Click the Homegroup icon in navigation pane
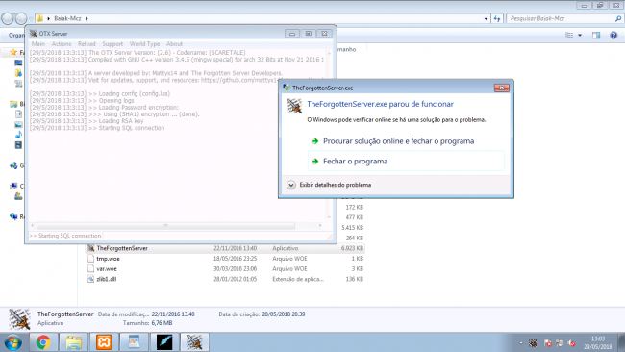 [14, 165]
